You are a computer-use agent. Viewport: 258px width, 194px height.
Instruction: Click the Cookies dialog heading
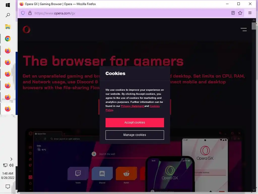coord(115,74)
